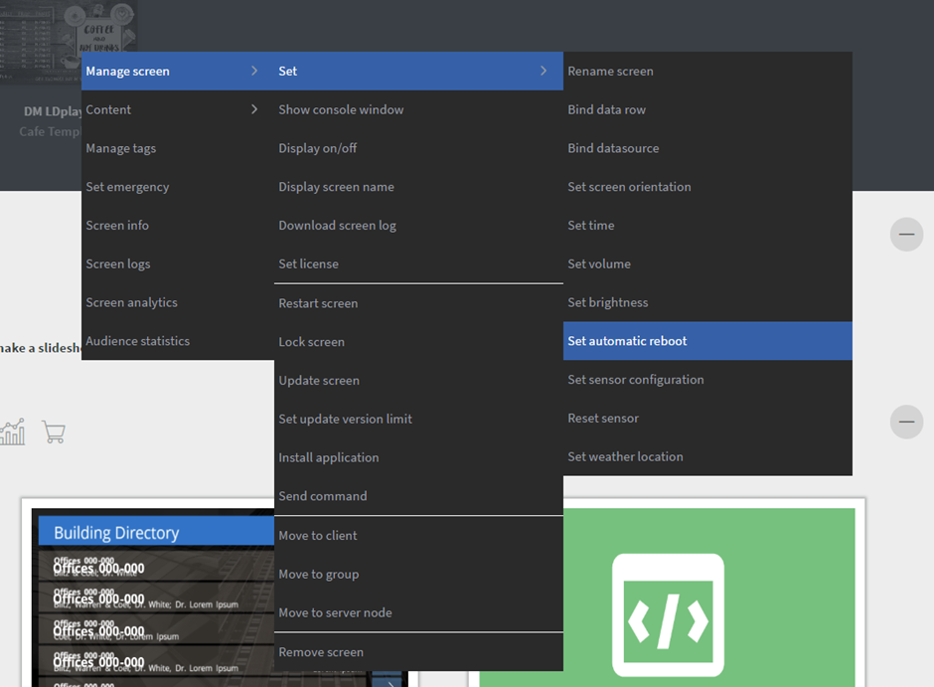Select Set weather location

coord(707,456)
